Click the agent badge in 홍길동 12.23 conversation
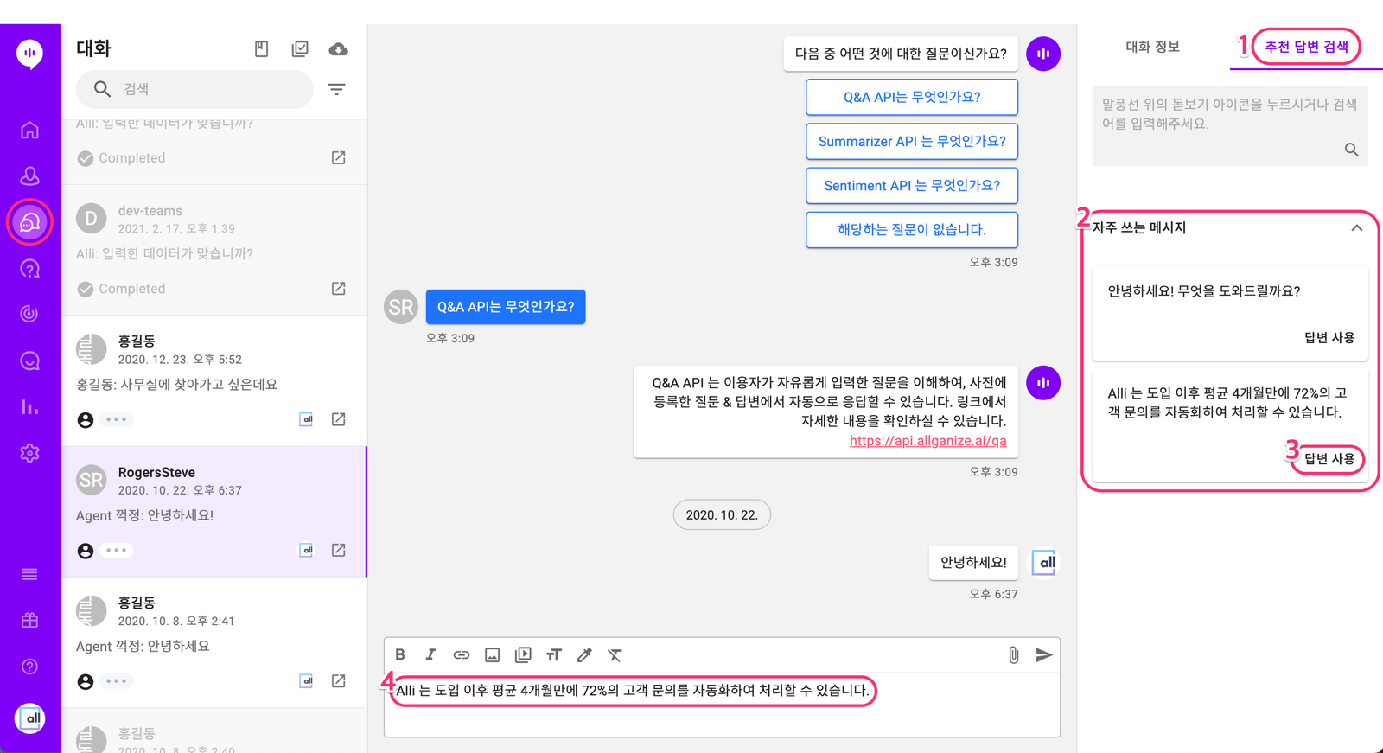 click(306, 419)
